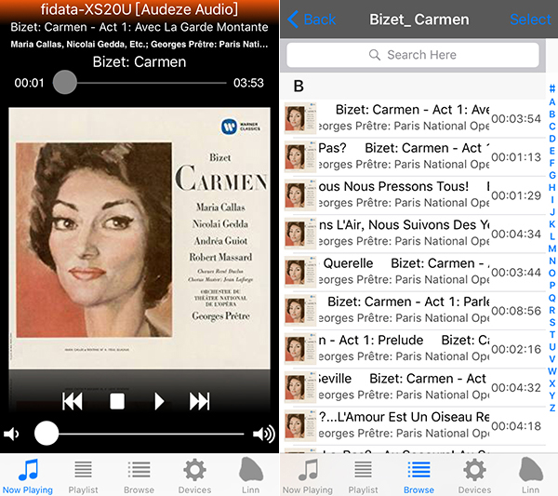Start playback with the play button
The height and width of the screenshot is (496, 558).
[x=159, y=402]
